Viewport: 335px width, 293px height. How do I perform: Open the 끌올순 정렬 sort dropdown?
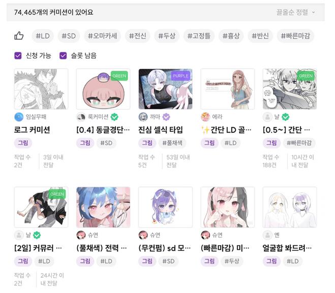pos(296,12)
